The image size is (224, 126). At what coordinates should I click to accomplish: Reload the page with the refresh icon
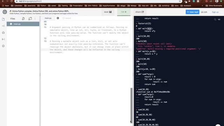click(12, 1)
